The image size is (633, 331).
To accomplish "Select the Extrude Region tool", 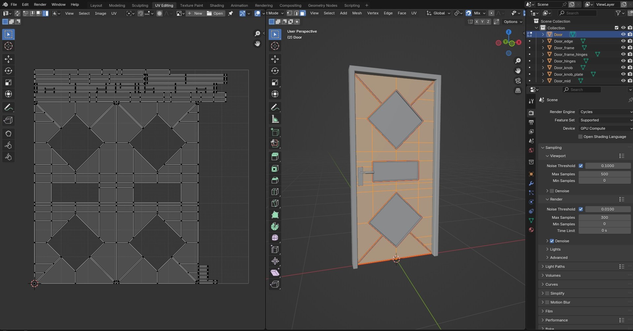I will click(275, 157).
